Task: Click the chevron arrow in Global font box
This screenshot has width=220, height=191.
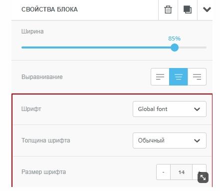Action: coord(197,109)
